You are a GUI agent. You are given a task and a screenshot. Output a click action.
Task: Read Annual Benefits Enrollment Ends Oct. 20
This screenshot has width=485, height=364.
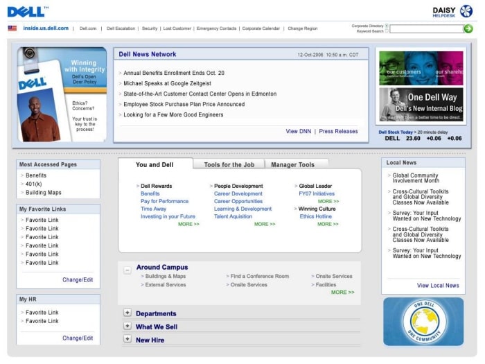tap(174, 73)
